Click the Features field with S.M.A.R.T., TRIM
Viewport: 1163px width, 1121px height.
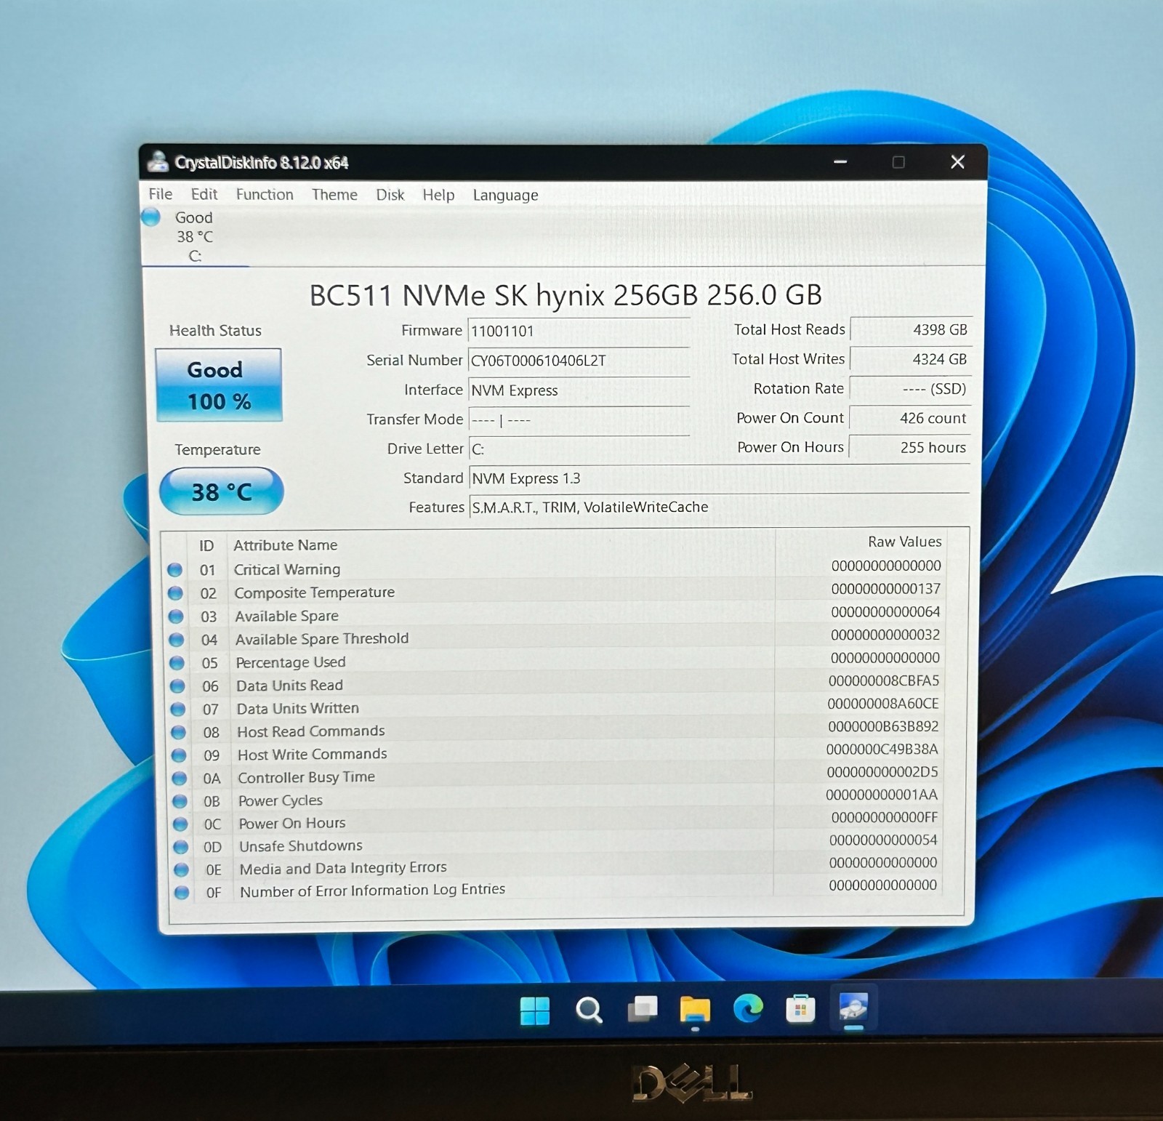(x=720, y=507)
